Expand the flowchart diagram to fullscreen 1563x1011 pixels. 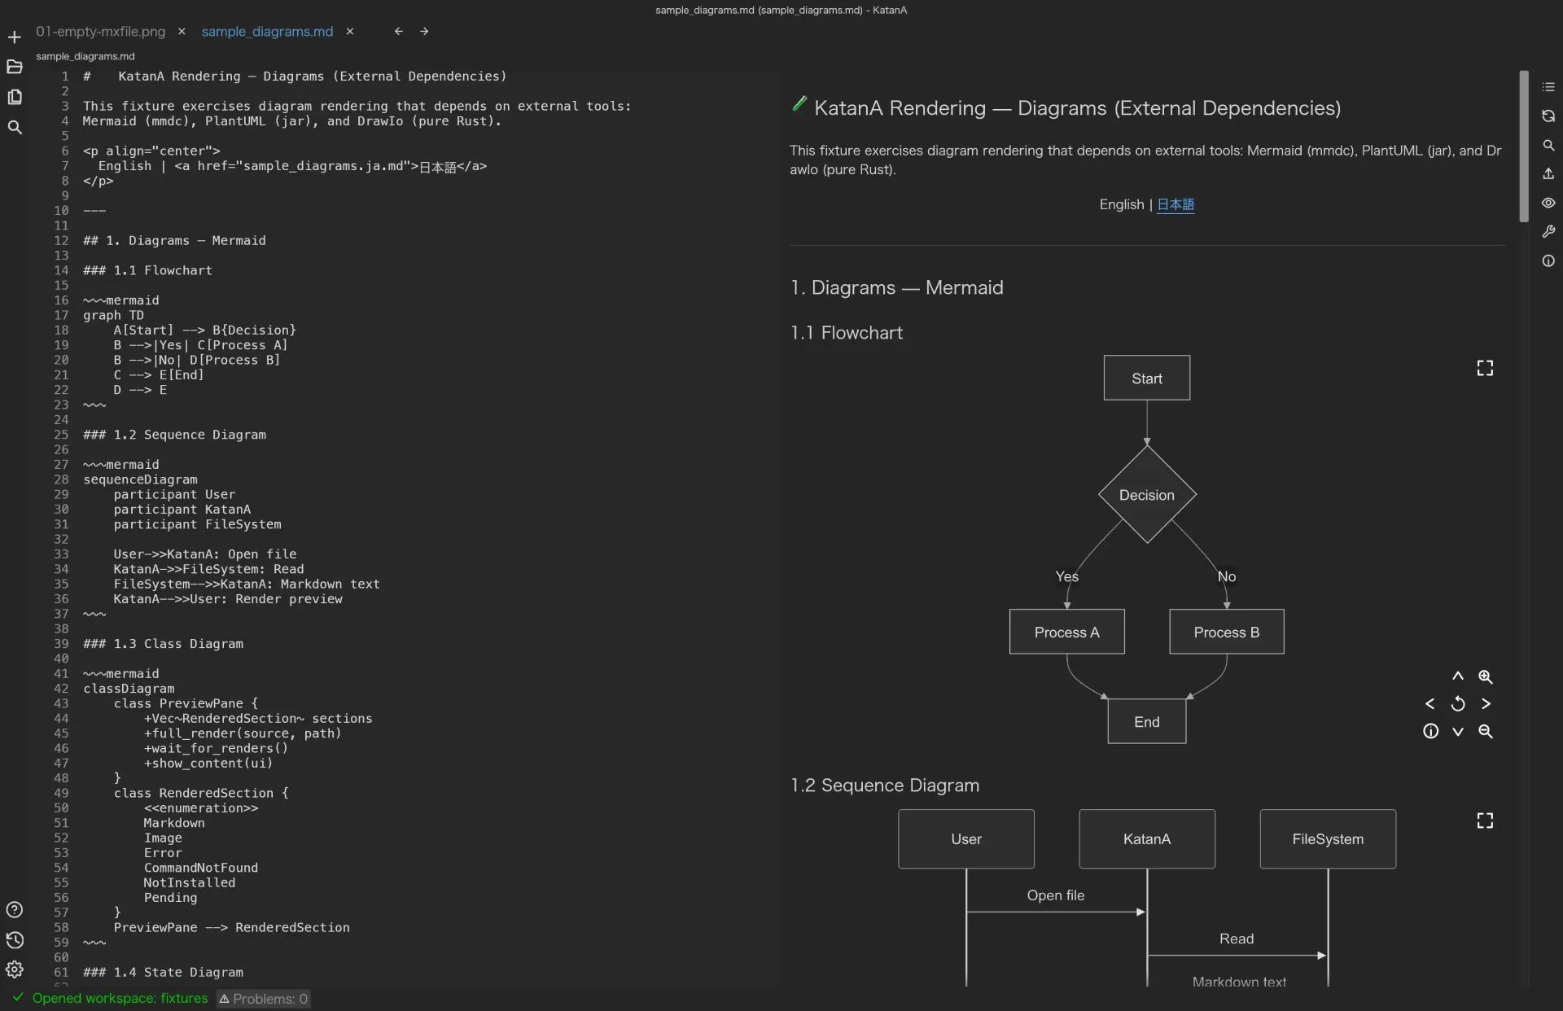(1485, 368)
